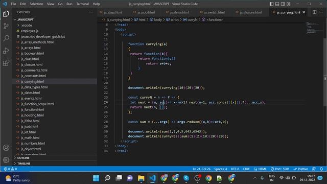Expand the TIMELINE section
327x184 pixels.
pos(24,164)
